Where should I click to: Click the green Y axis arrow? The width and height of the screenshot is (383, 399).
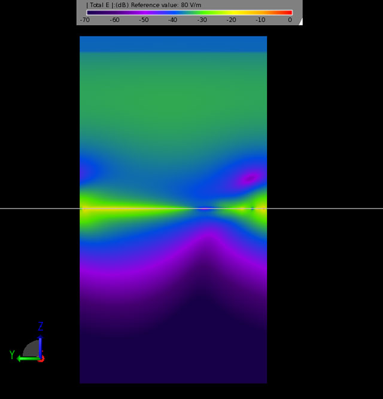25,358
